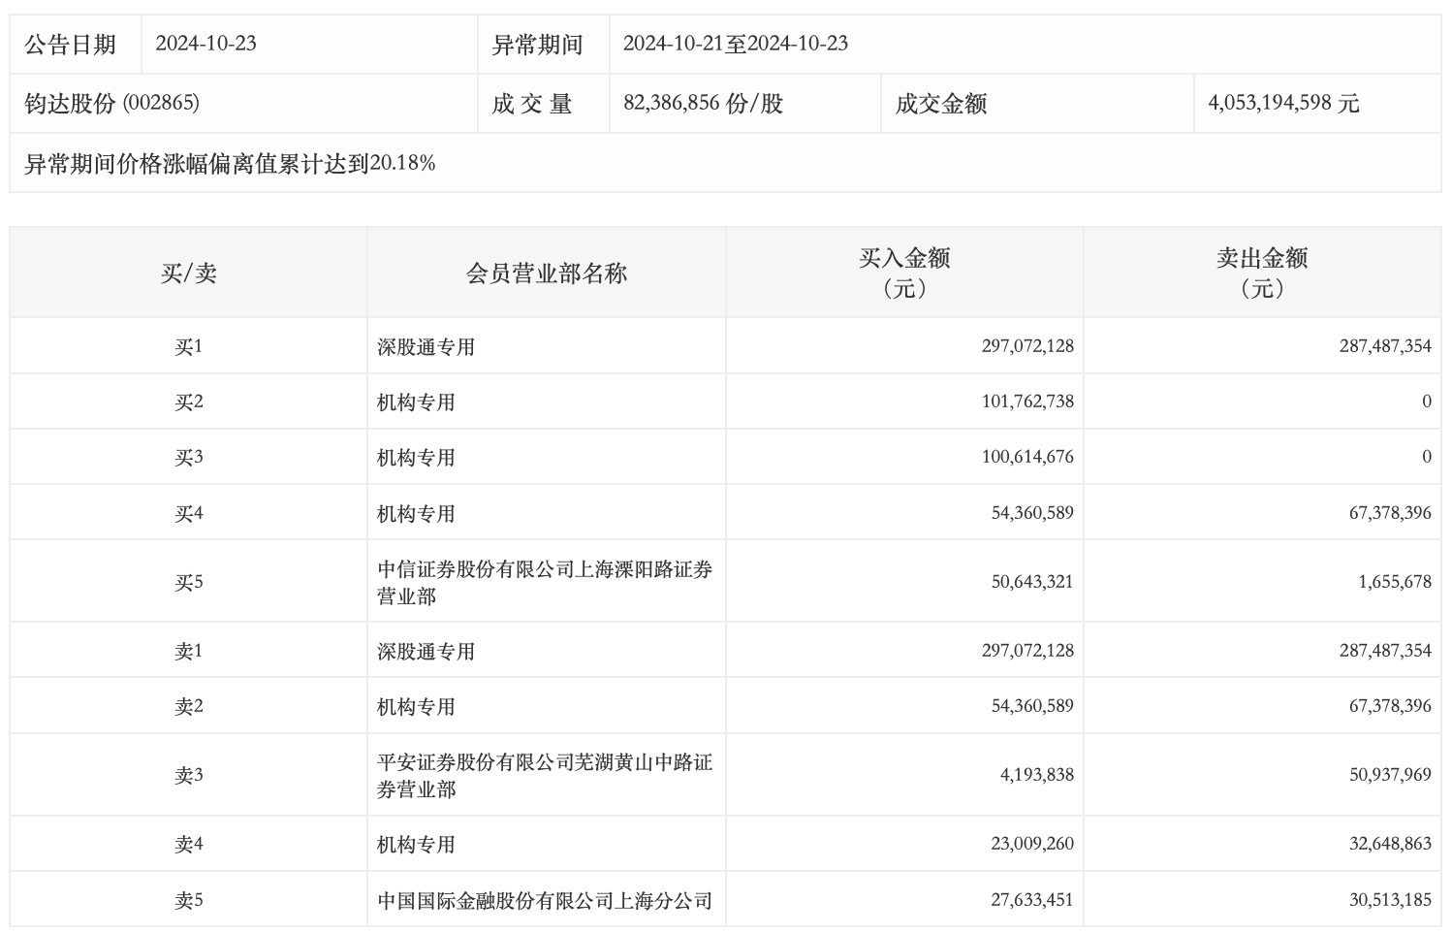Click the 异常期间 label cell
Viewport: 1452px width, 933px height.
pos(537,45)
